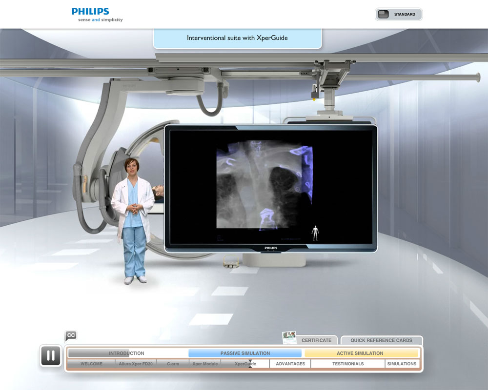
Task: Select the WELCOME chapter
Action: tap(91, 363)
